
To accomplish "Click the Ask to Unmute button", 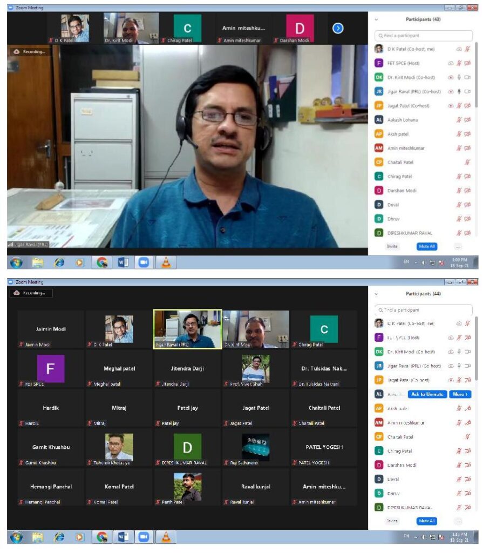I will tap(427, 394).
